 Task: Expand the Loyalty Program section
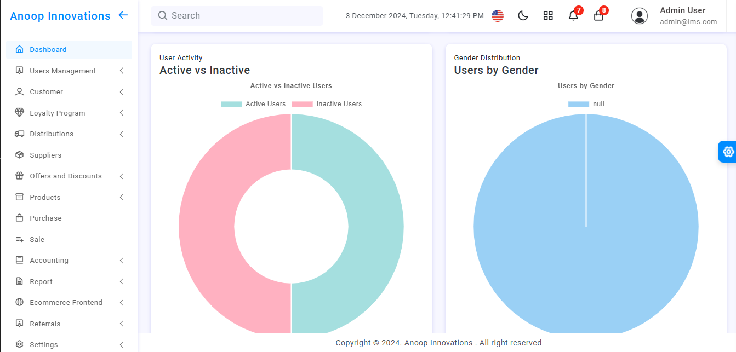(x=58, y=113)
